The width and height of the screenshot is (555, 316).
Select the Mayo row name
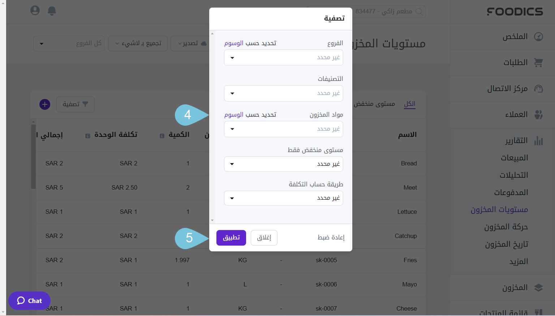click(x=410, y=285)
